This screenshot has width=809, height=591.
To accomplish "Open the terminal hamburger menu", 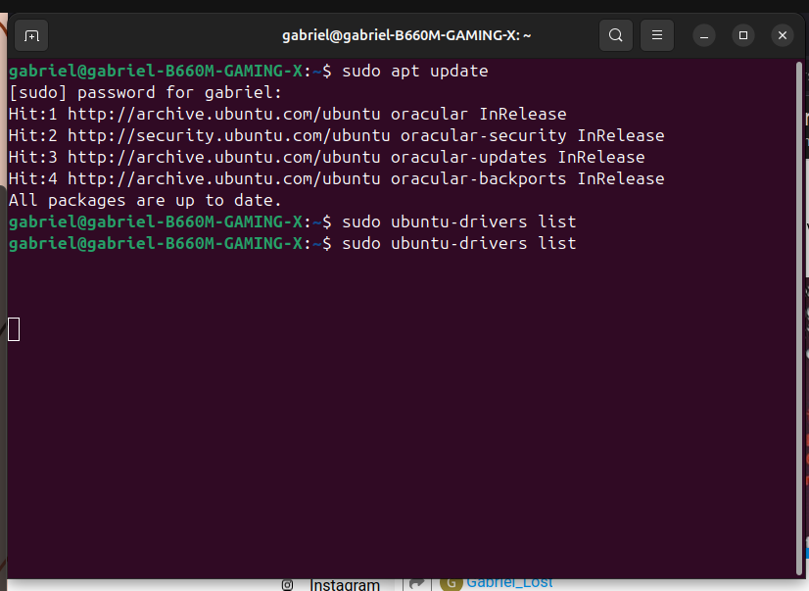I will [657, 35].
